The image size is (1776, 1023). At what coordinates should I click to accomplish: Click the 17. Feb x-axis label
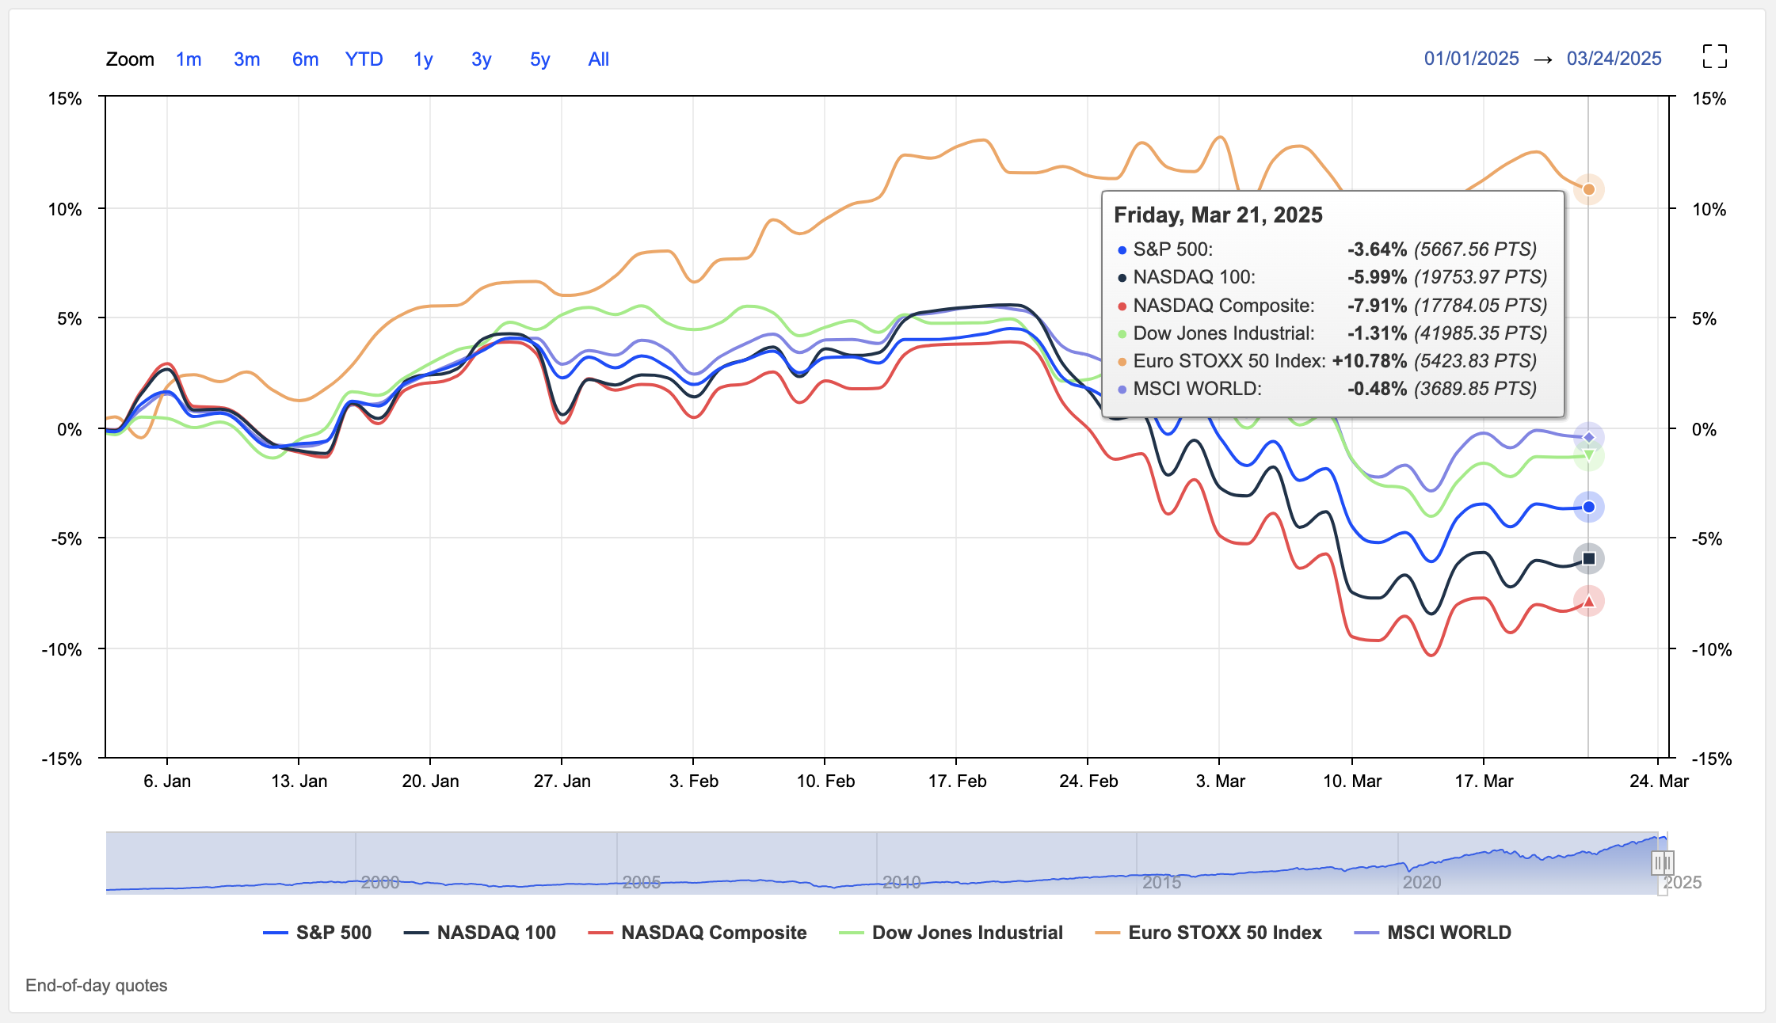(x=957, y=782)
